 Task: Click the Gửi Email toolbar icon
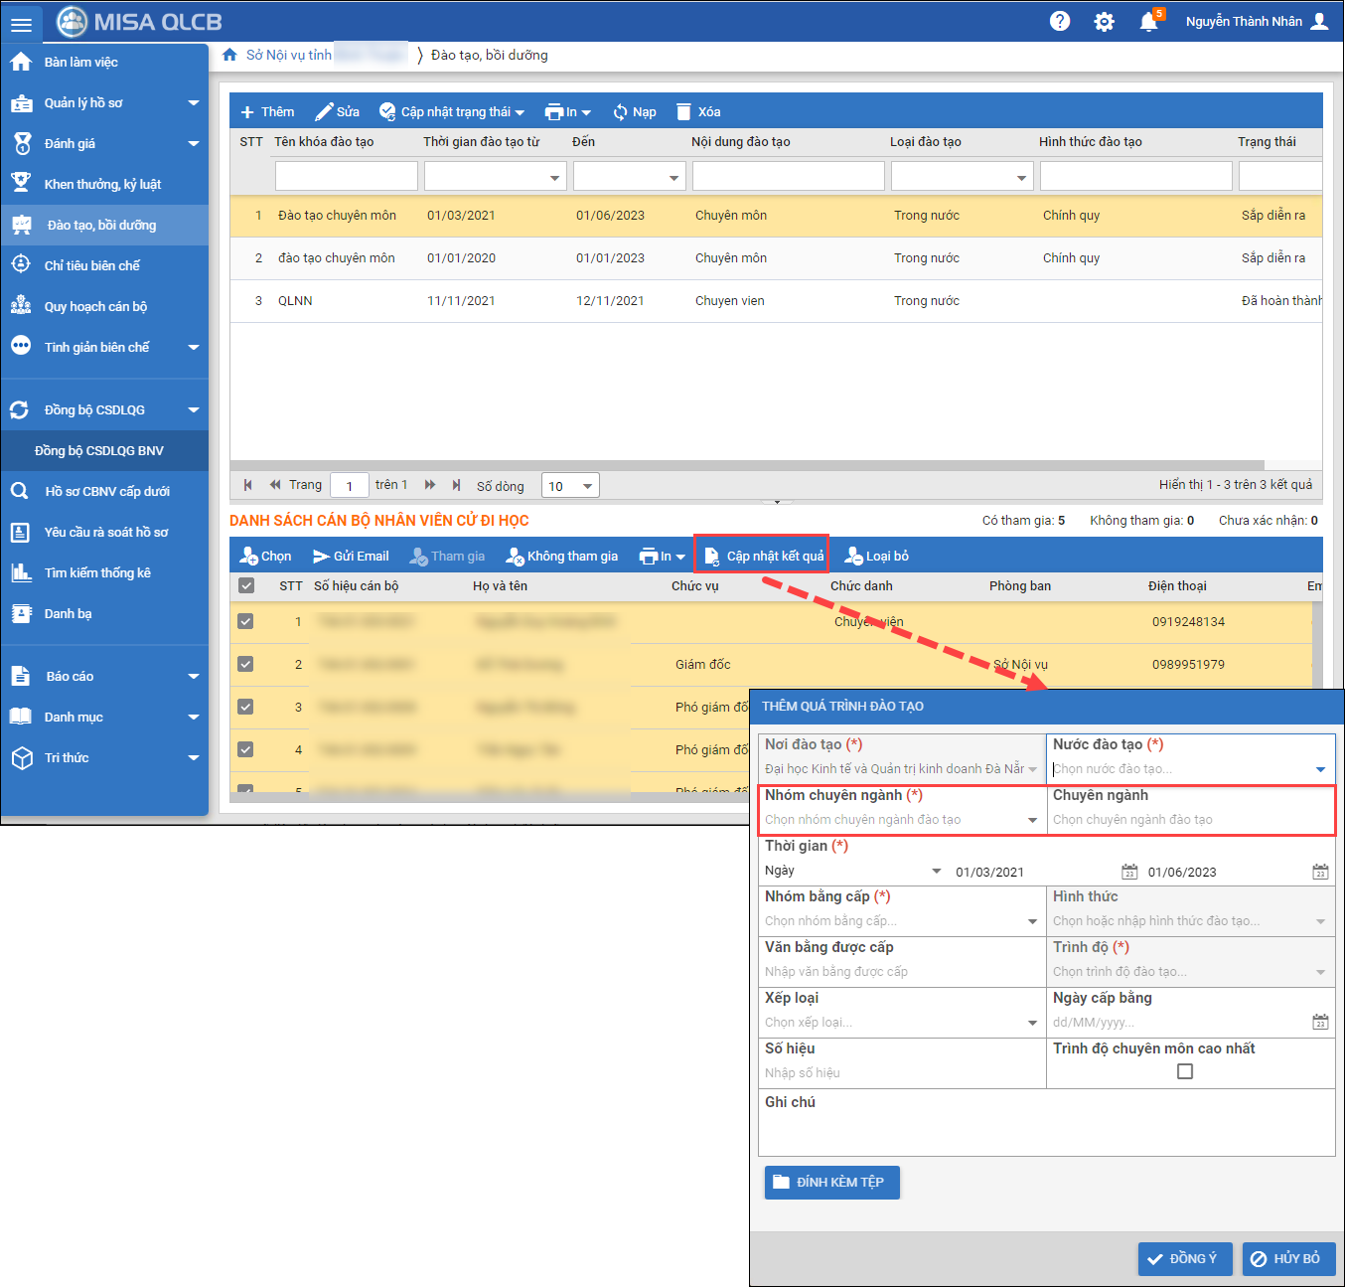321,557
